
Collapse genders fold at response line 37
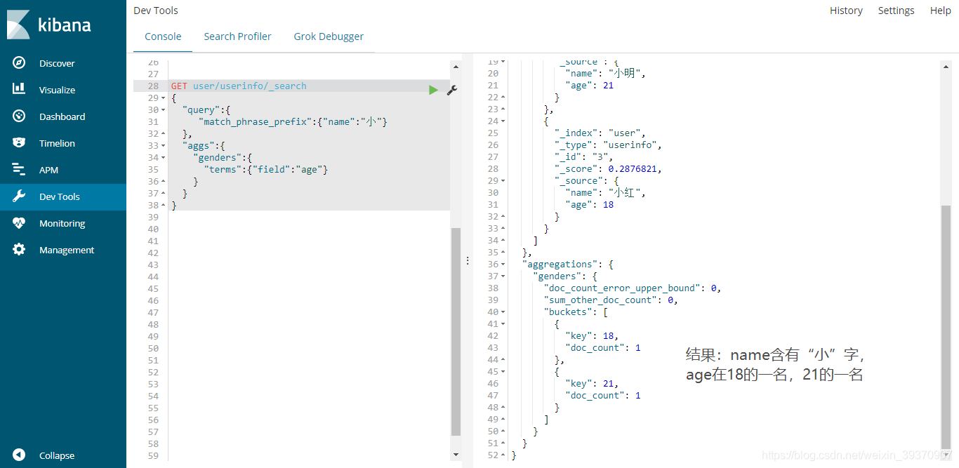503,276
